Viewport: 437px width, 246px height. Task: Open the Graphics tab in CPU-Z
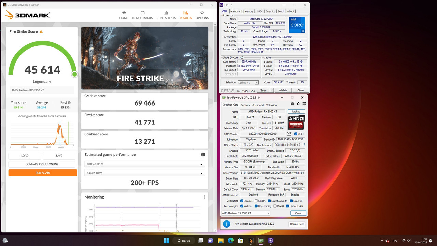coord(270,11)
